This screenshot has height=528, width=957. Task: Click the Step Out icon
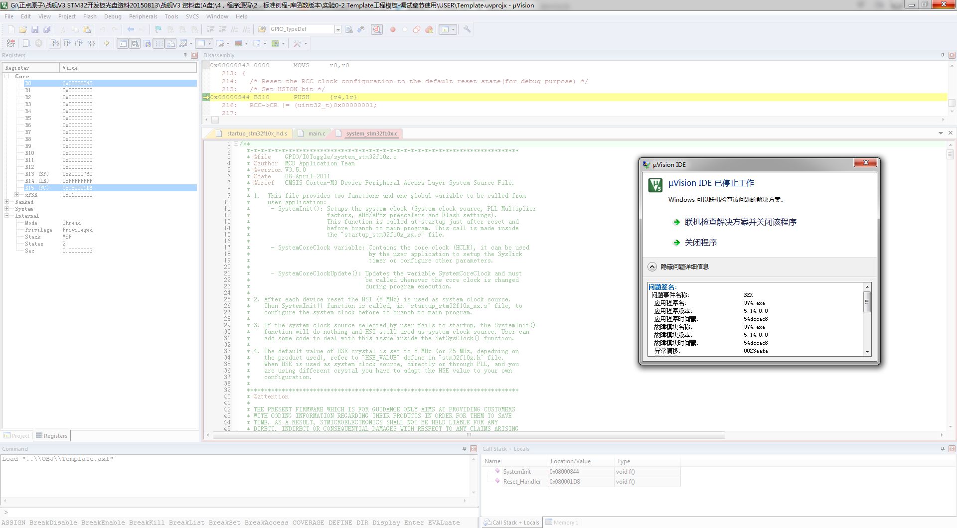point(79,43)
